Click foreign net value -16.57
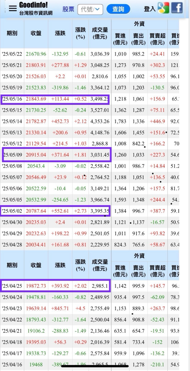The width and height of the screenshot is (190, 371). click(157, 222)
